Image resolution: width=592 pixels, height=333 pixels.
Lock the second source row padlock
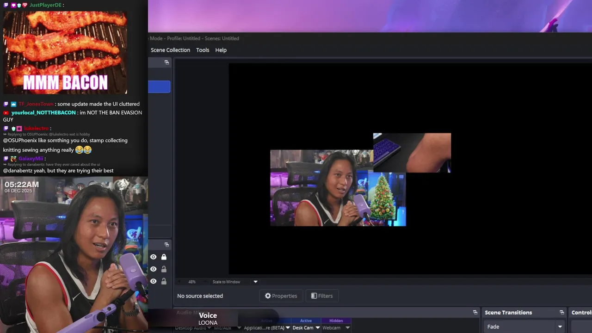[164, 269]
